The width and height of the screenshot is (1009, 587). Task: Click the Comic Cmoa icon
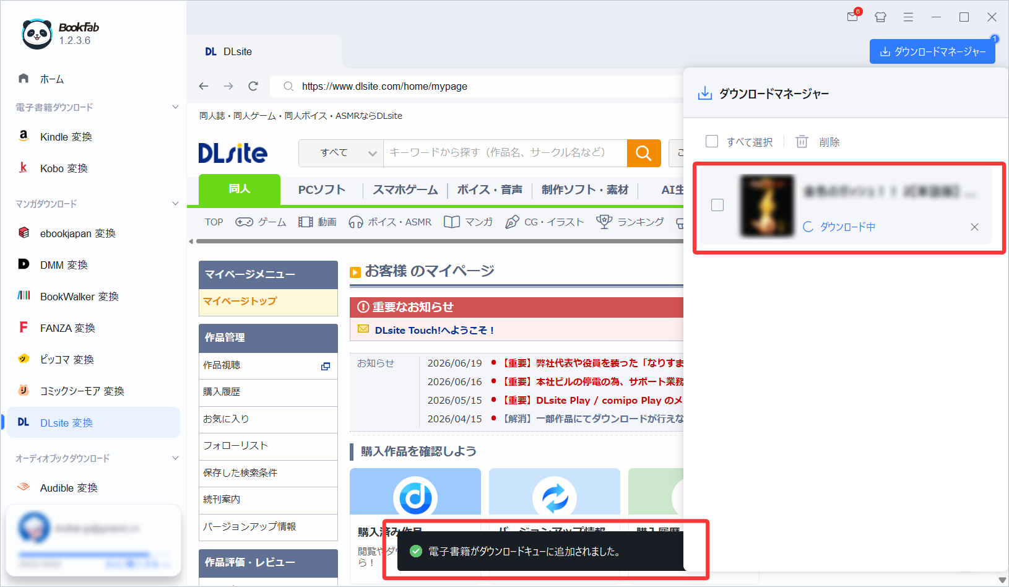point(24,391)
